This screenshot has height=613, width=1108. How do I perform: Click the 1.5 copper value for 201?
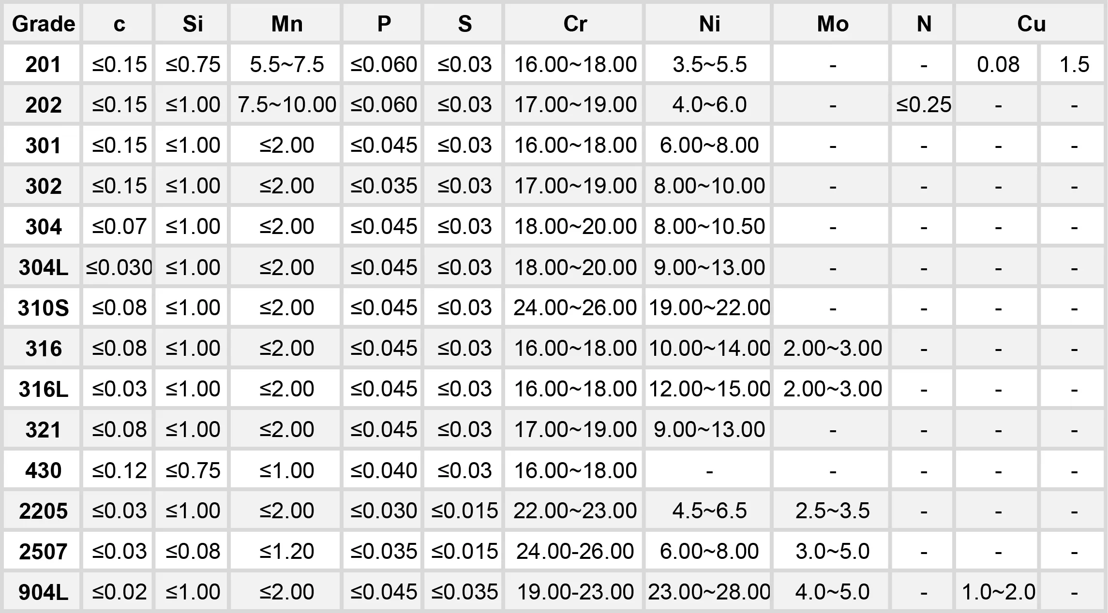tap(1074, 64)
